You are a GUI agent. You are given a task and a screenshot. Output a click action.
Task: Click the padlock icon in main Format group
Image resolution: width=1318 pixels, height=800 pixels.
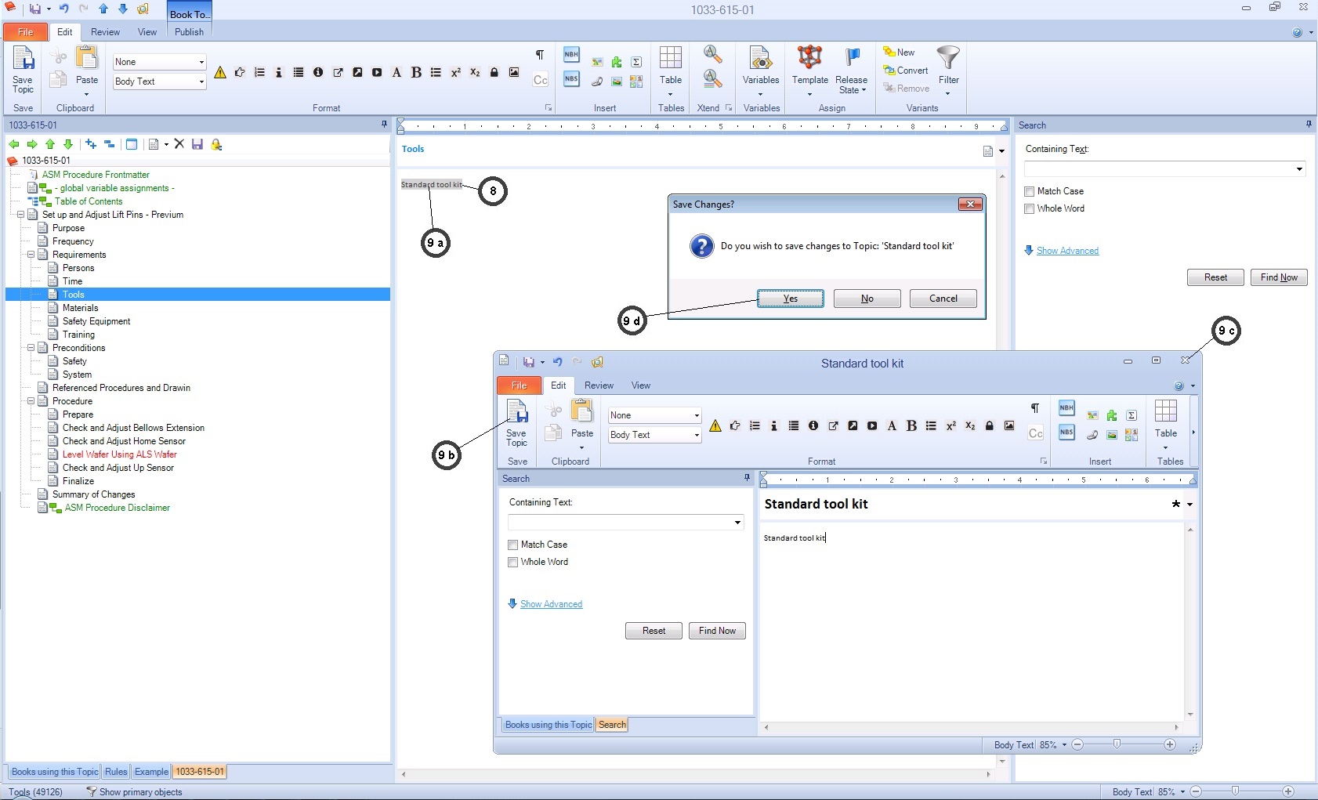pos(494,73)
